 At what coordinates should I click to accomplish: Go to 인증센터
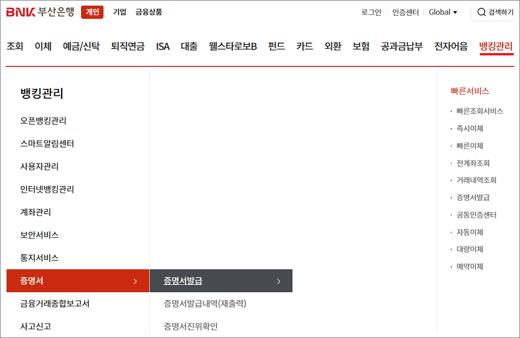click(405, 12)
